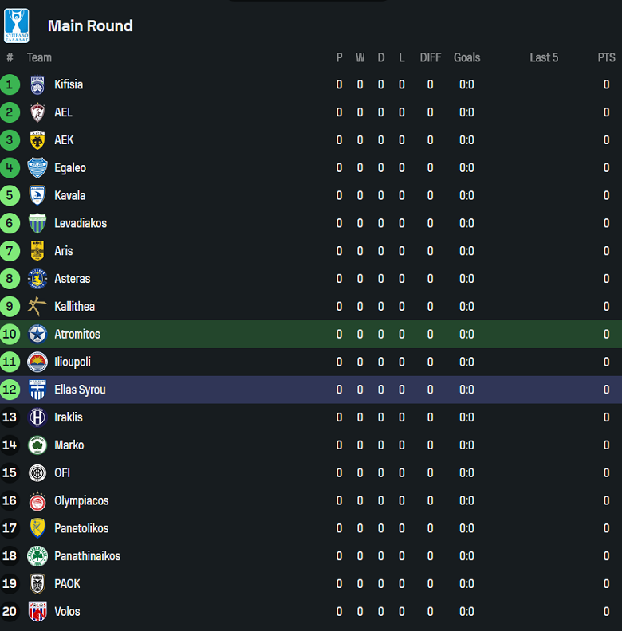Click the rank 1 position badge
Image resolution: width=622 pixels, height=631 pixels.
tap(10, 84)
